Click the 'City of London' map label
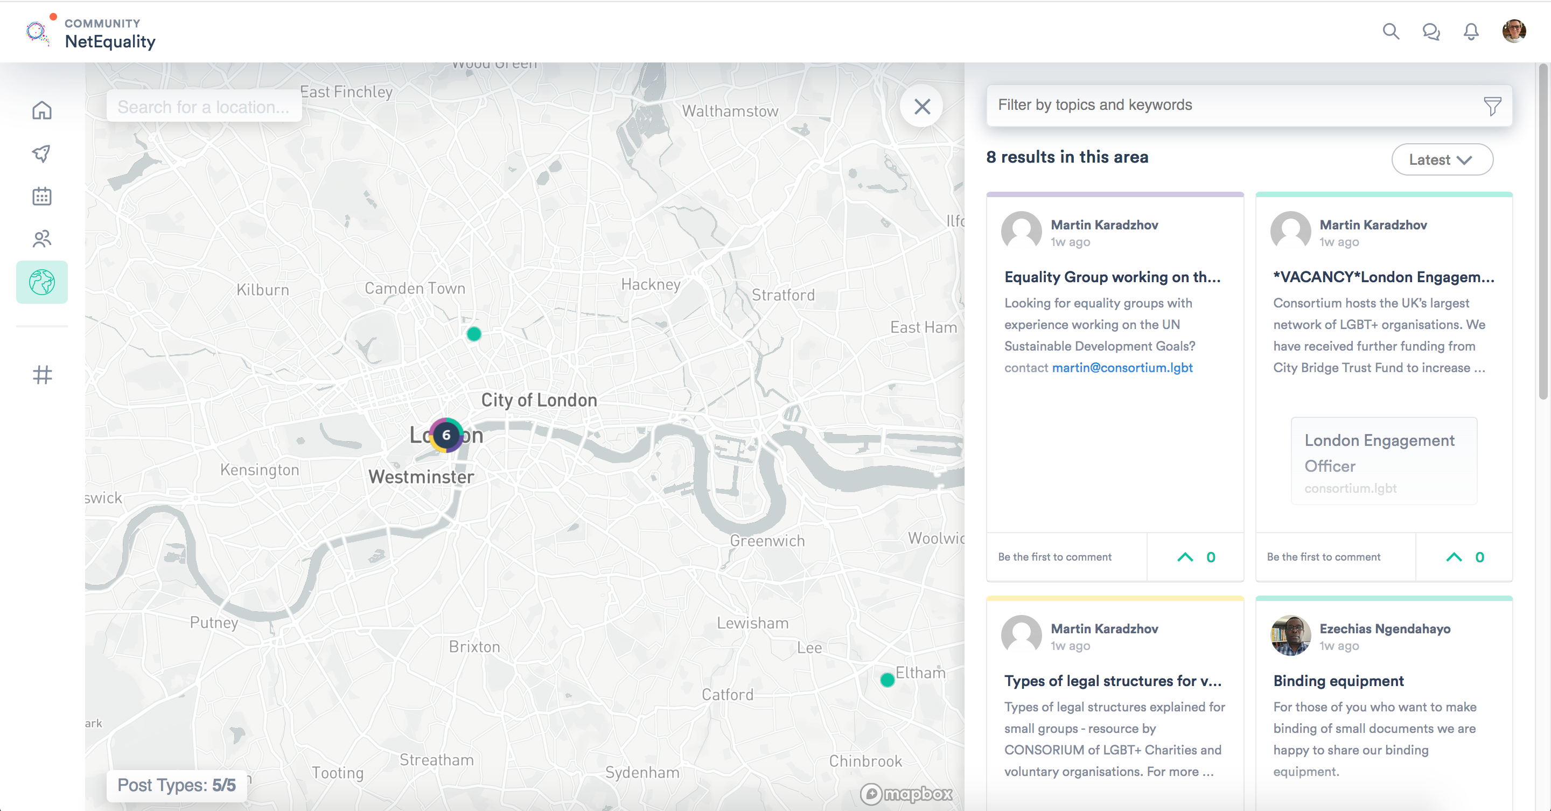1551x811 pixels. [539, 400]
